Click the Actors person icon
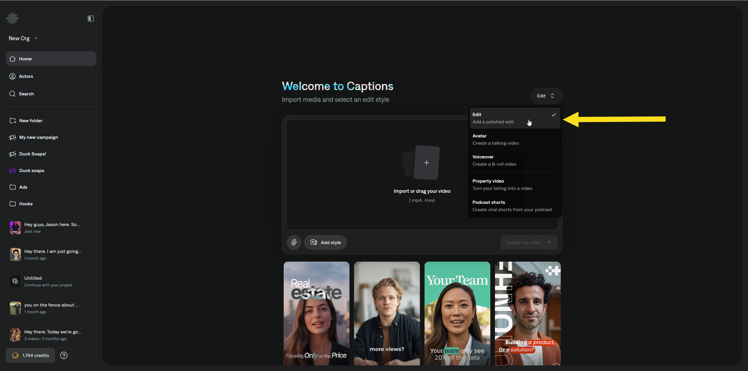This screenshot has width=748, height=371. (12, 76)
